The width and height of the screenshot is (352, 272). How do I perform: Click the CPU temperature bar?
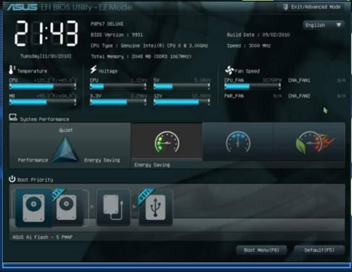[42, 87]
